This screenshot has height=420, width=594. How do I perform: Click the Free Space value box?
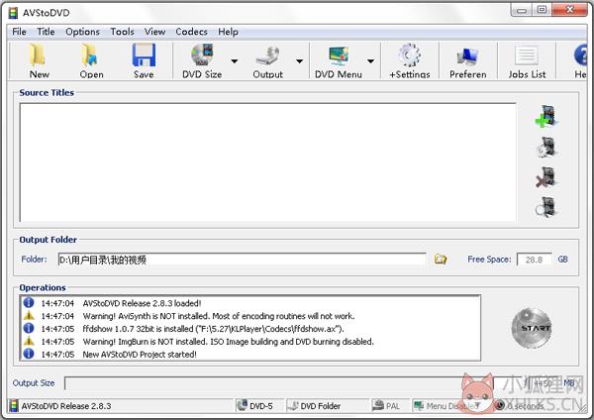click(535, 260)
